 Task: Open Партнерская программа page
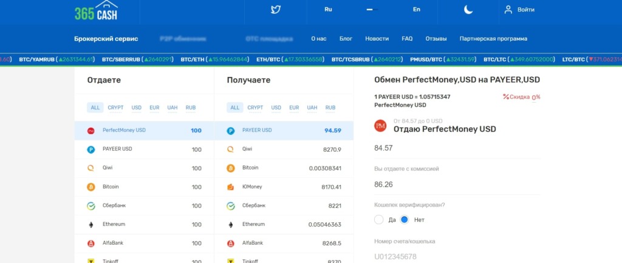[x=493, y=39]
